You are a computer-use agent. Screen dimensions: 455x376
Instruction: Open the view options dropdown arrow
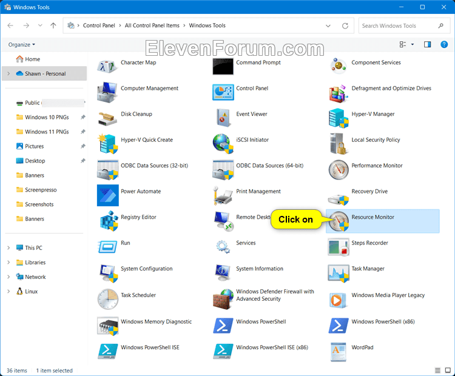pos(413,44)
